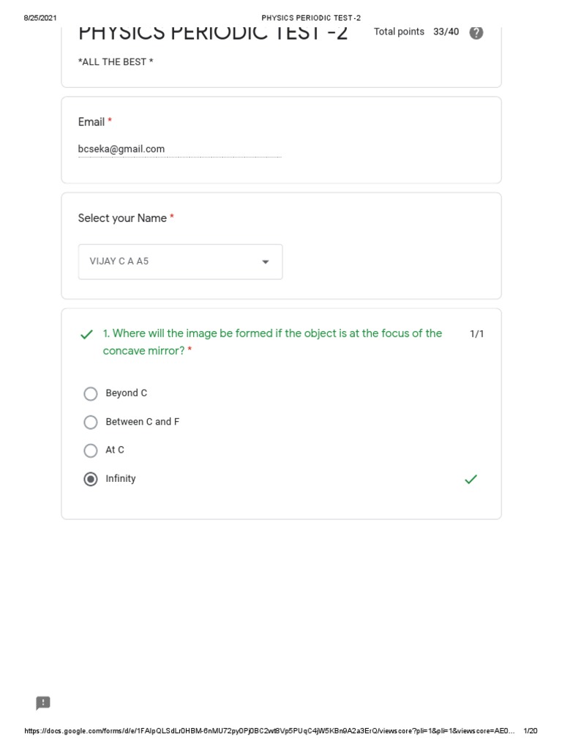Click the PHYSICS PERIODIC TEST -2 form title
The width and height of the screenshot is (562, 750).
tap(212, 34)
